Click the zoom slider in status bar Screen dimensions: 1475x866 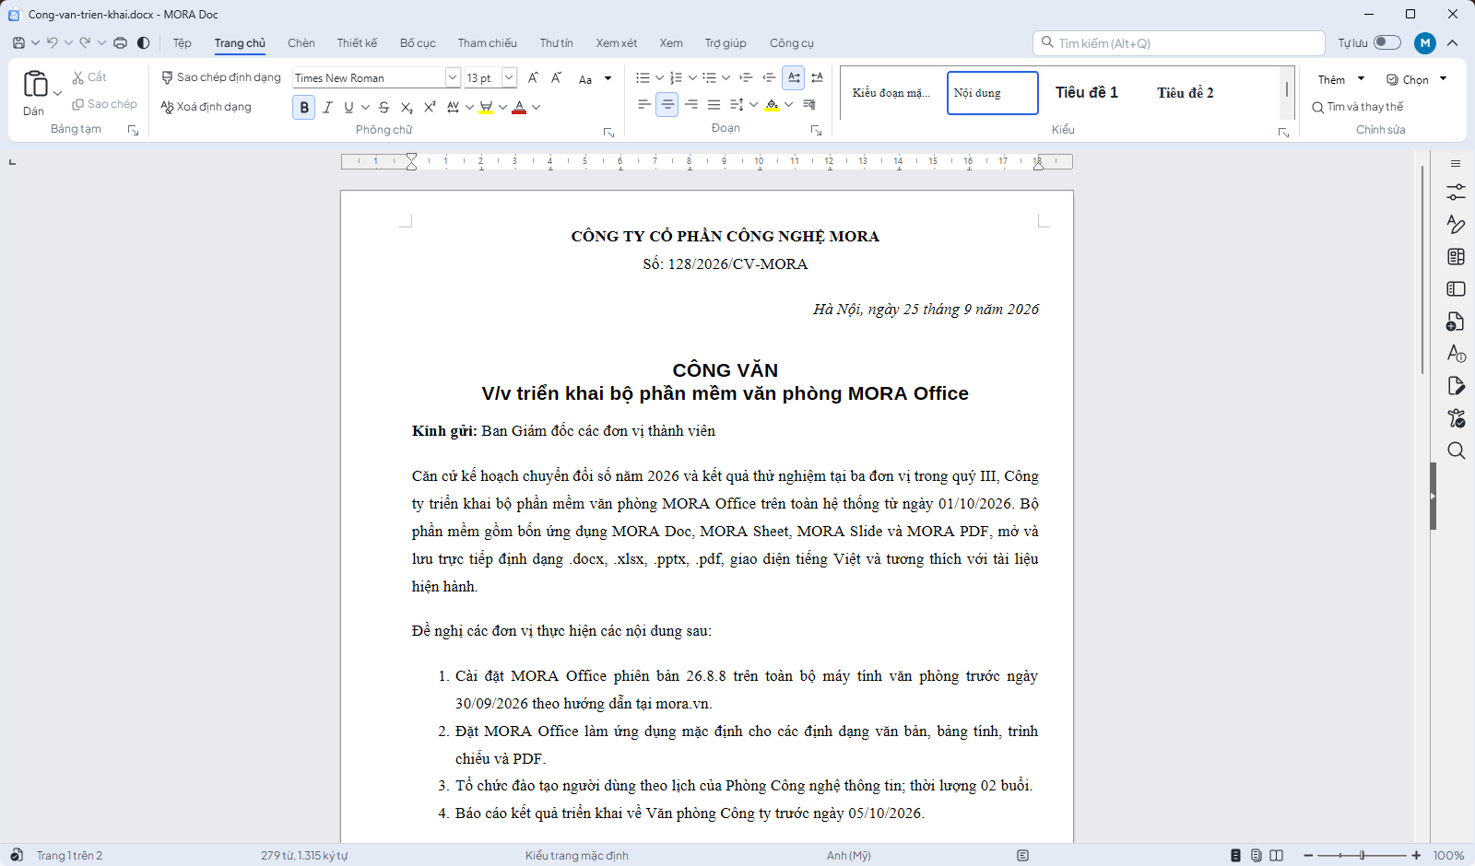(1362, 856)
